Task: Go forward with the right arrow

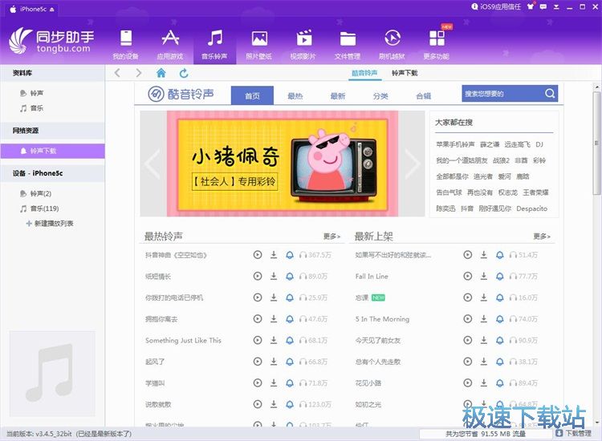Action: (139, 73)
